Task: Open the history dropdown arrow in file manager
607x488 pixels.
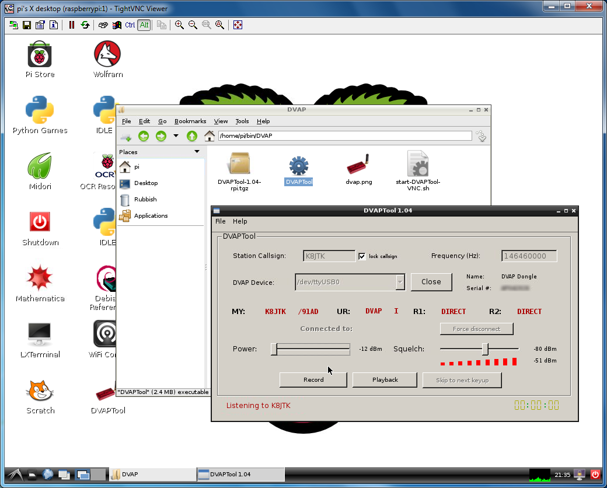Action: [176, 136]
